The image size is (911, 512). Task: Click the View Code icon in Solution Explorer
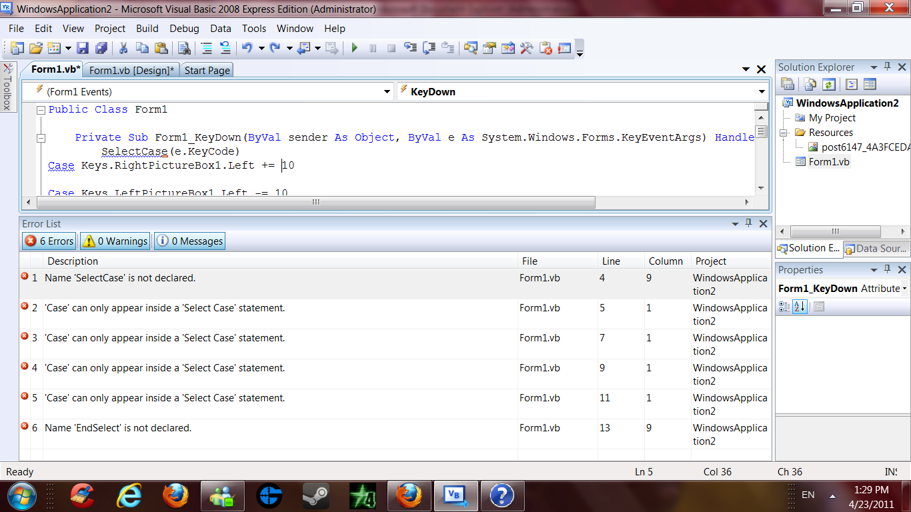851,84
